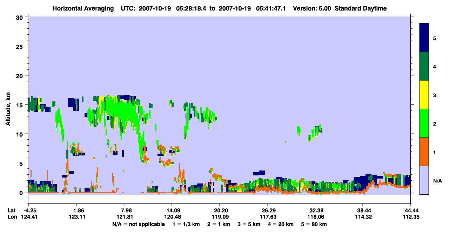
Task: Click the latitude value 1.86
Action: coord(76,210)
